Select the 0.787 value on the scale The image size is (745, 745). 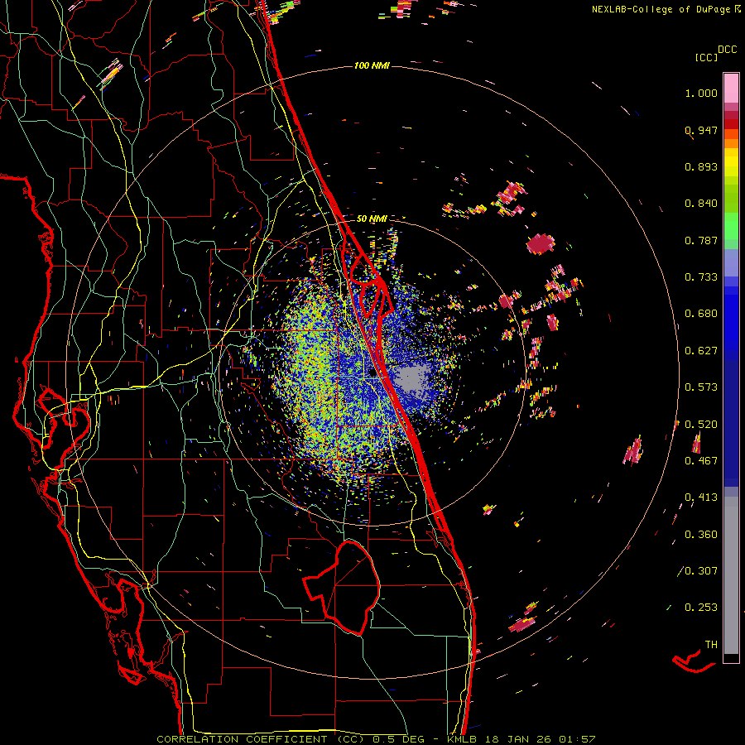tap(701, 240)
